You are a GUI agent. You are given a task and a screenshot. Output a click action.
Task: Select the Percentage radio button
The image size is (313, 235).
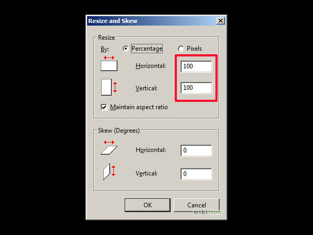point(126,49)
